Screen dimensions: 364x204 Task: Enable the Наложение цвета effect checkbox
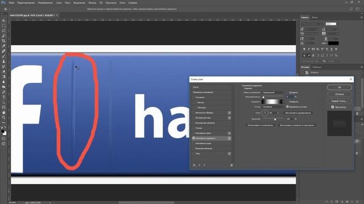[x=193, y=133]
